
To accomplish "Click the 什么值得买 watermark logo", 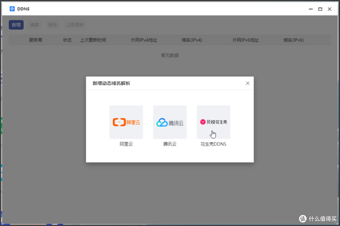I will 303,219.
